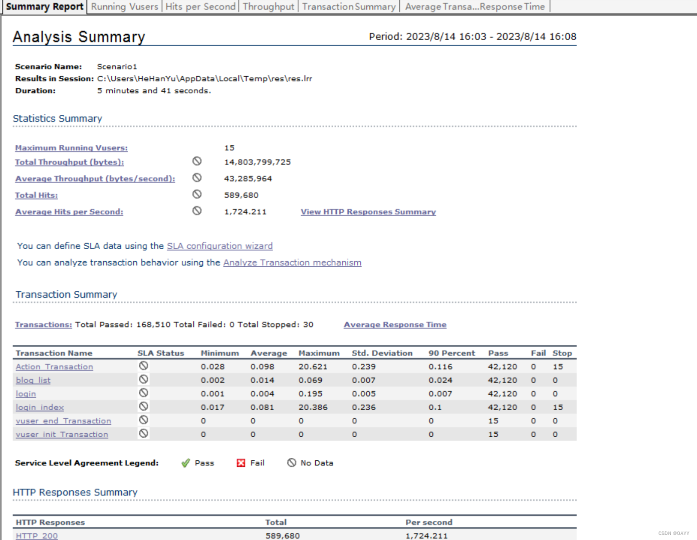Click the Pass column header

point(498,353)
